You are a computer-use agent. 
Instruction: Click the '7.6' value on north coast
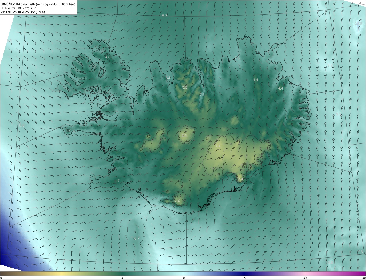(x=237, y=58)
